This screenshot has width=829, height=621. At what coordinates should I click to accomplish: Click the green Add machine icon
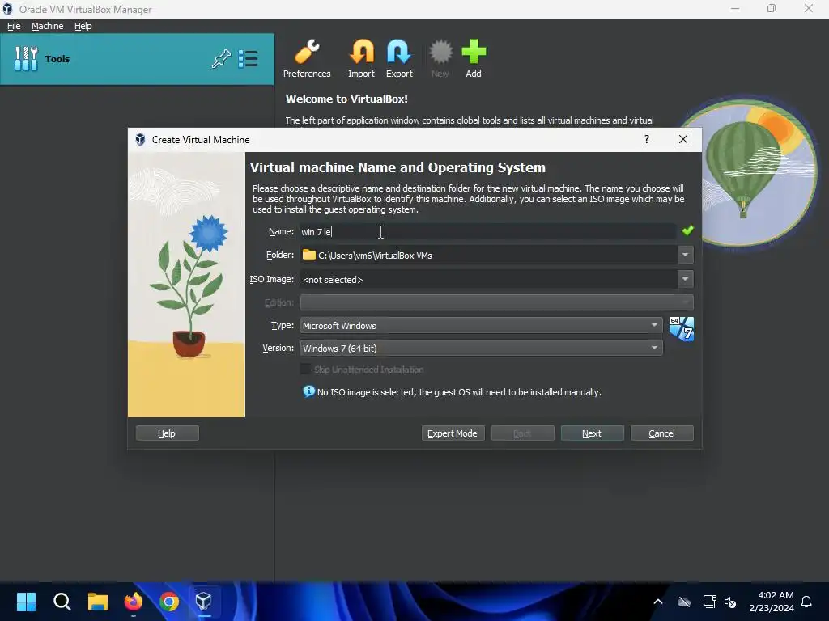[473, 58]
